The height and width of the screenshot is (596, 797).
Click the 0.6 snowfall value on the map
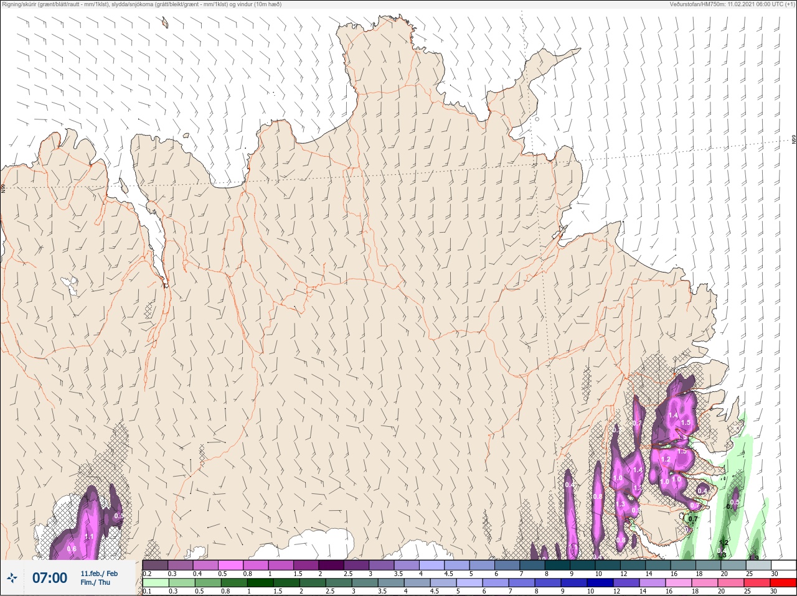[72, 549]
